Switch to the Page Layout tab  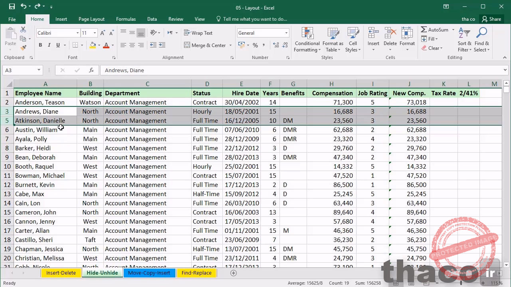tap(91, 19)
